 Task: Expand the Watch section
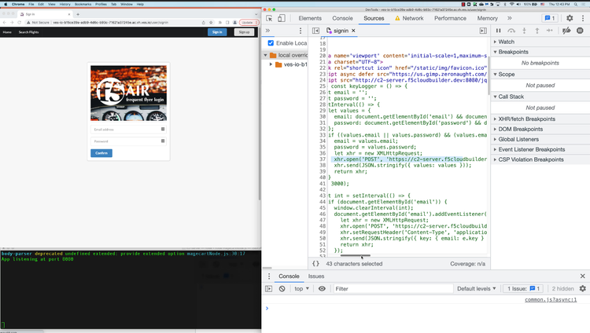(506, 42)
